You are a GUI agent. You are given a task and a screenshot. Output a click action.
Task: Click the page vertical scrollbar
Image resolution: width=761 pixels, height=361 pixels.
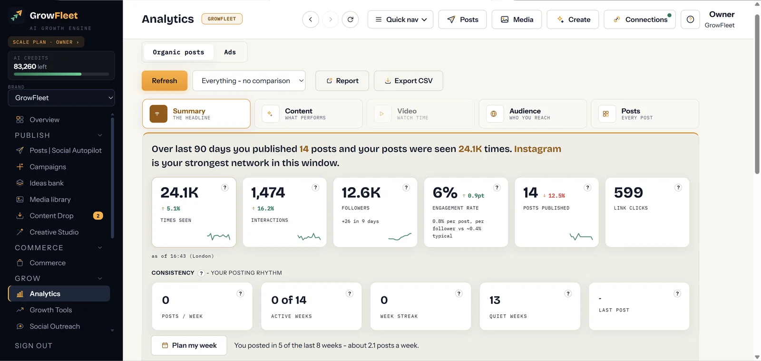tap(757, 94)
